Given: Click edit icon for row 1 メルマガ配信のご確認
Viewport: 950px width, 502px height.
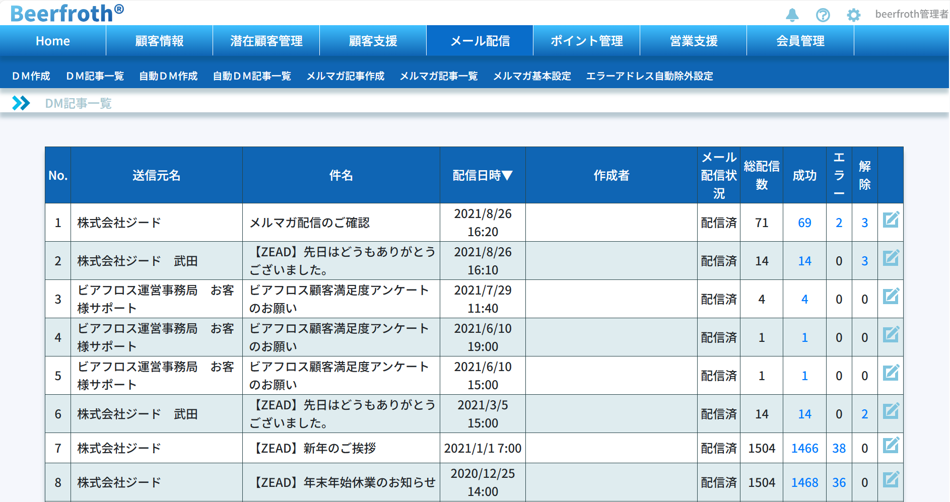Looking at the screenshot, I should click(890, 220).
